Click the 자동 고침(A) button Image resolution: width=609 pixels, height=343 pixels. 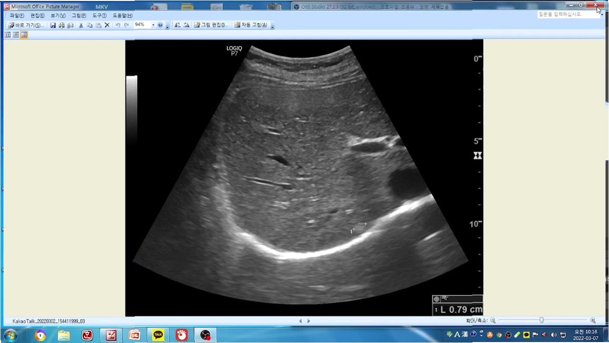tap(251, 25)
